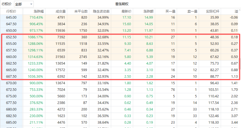
Task: Select strike price 680.00 cell
Action: coord(11,109)
